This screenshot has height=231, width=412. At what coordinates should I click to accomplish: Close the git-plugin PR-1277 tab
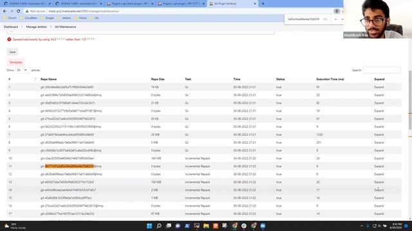click(203, 4)
